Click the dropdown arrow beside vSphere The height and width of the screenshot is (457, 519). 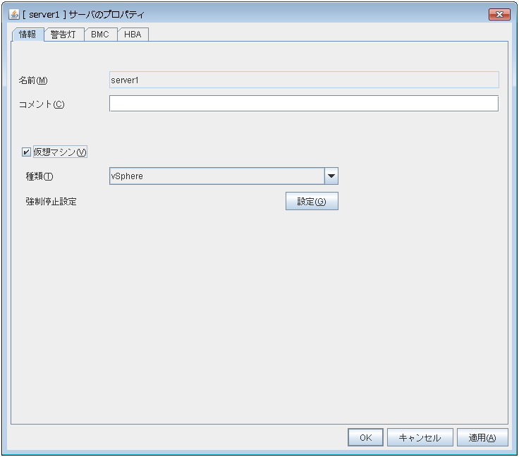coord(331,176)
